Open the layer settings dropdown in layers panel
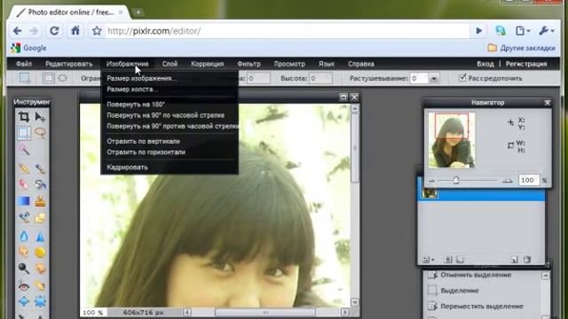Screen dimensions: 568x319 (429, 260)
